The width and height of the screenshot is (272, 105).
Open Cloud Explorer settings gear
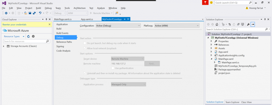tap(33, 36)
